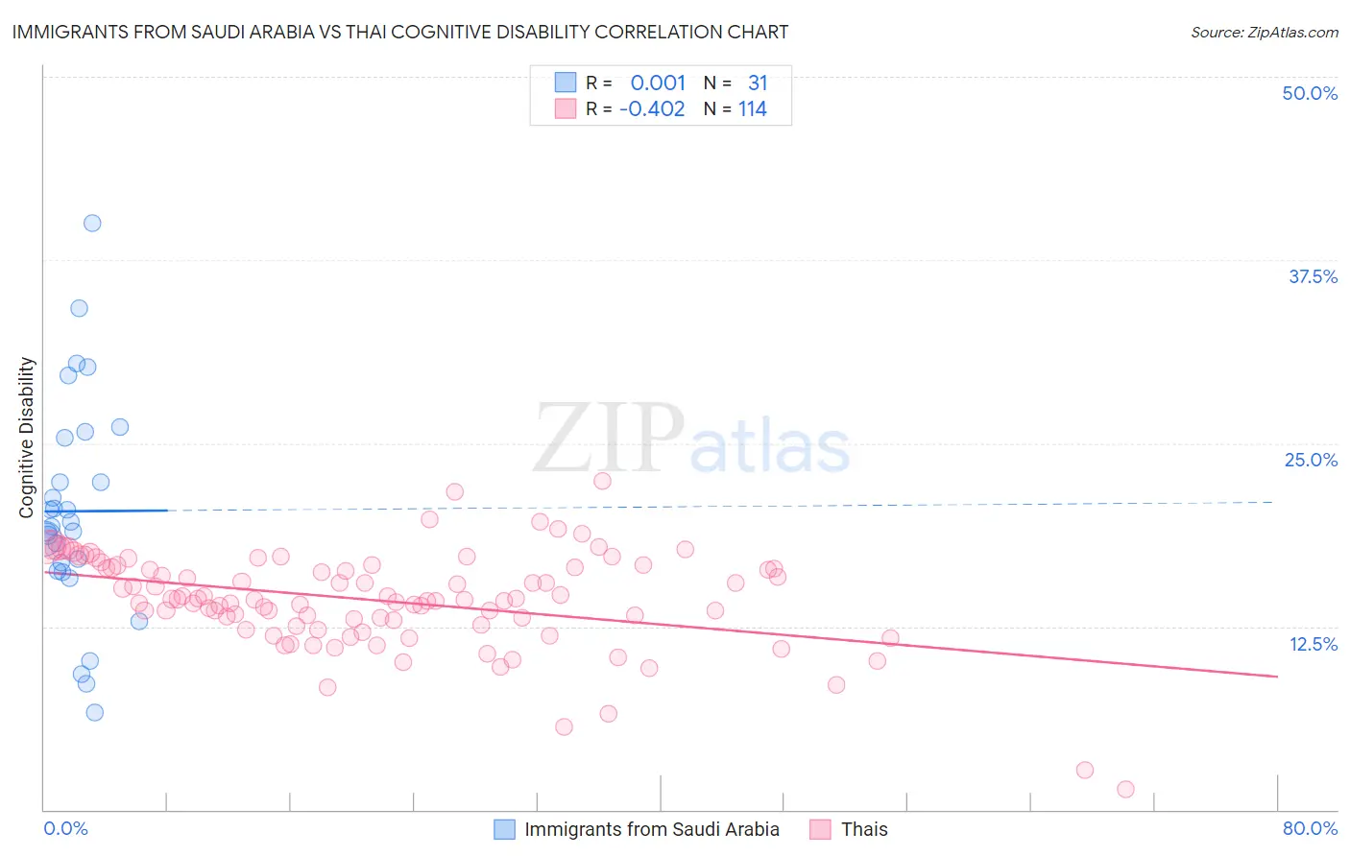Click the blue Immigrants from Saudi Arabia legend swatch
This screenshot has width=1350, height=856.
[505, 829]
